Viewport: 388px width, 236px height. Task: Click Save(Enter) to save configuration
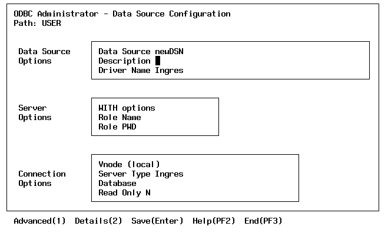(x=157, y=221)
